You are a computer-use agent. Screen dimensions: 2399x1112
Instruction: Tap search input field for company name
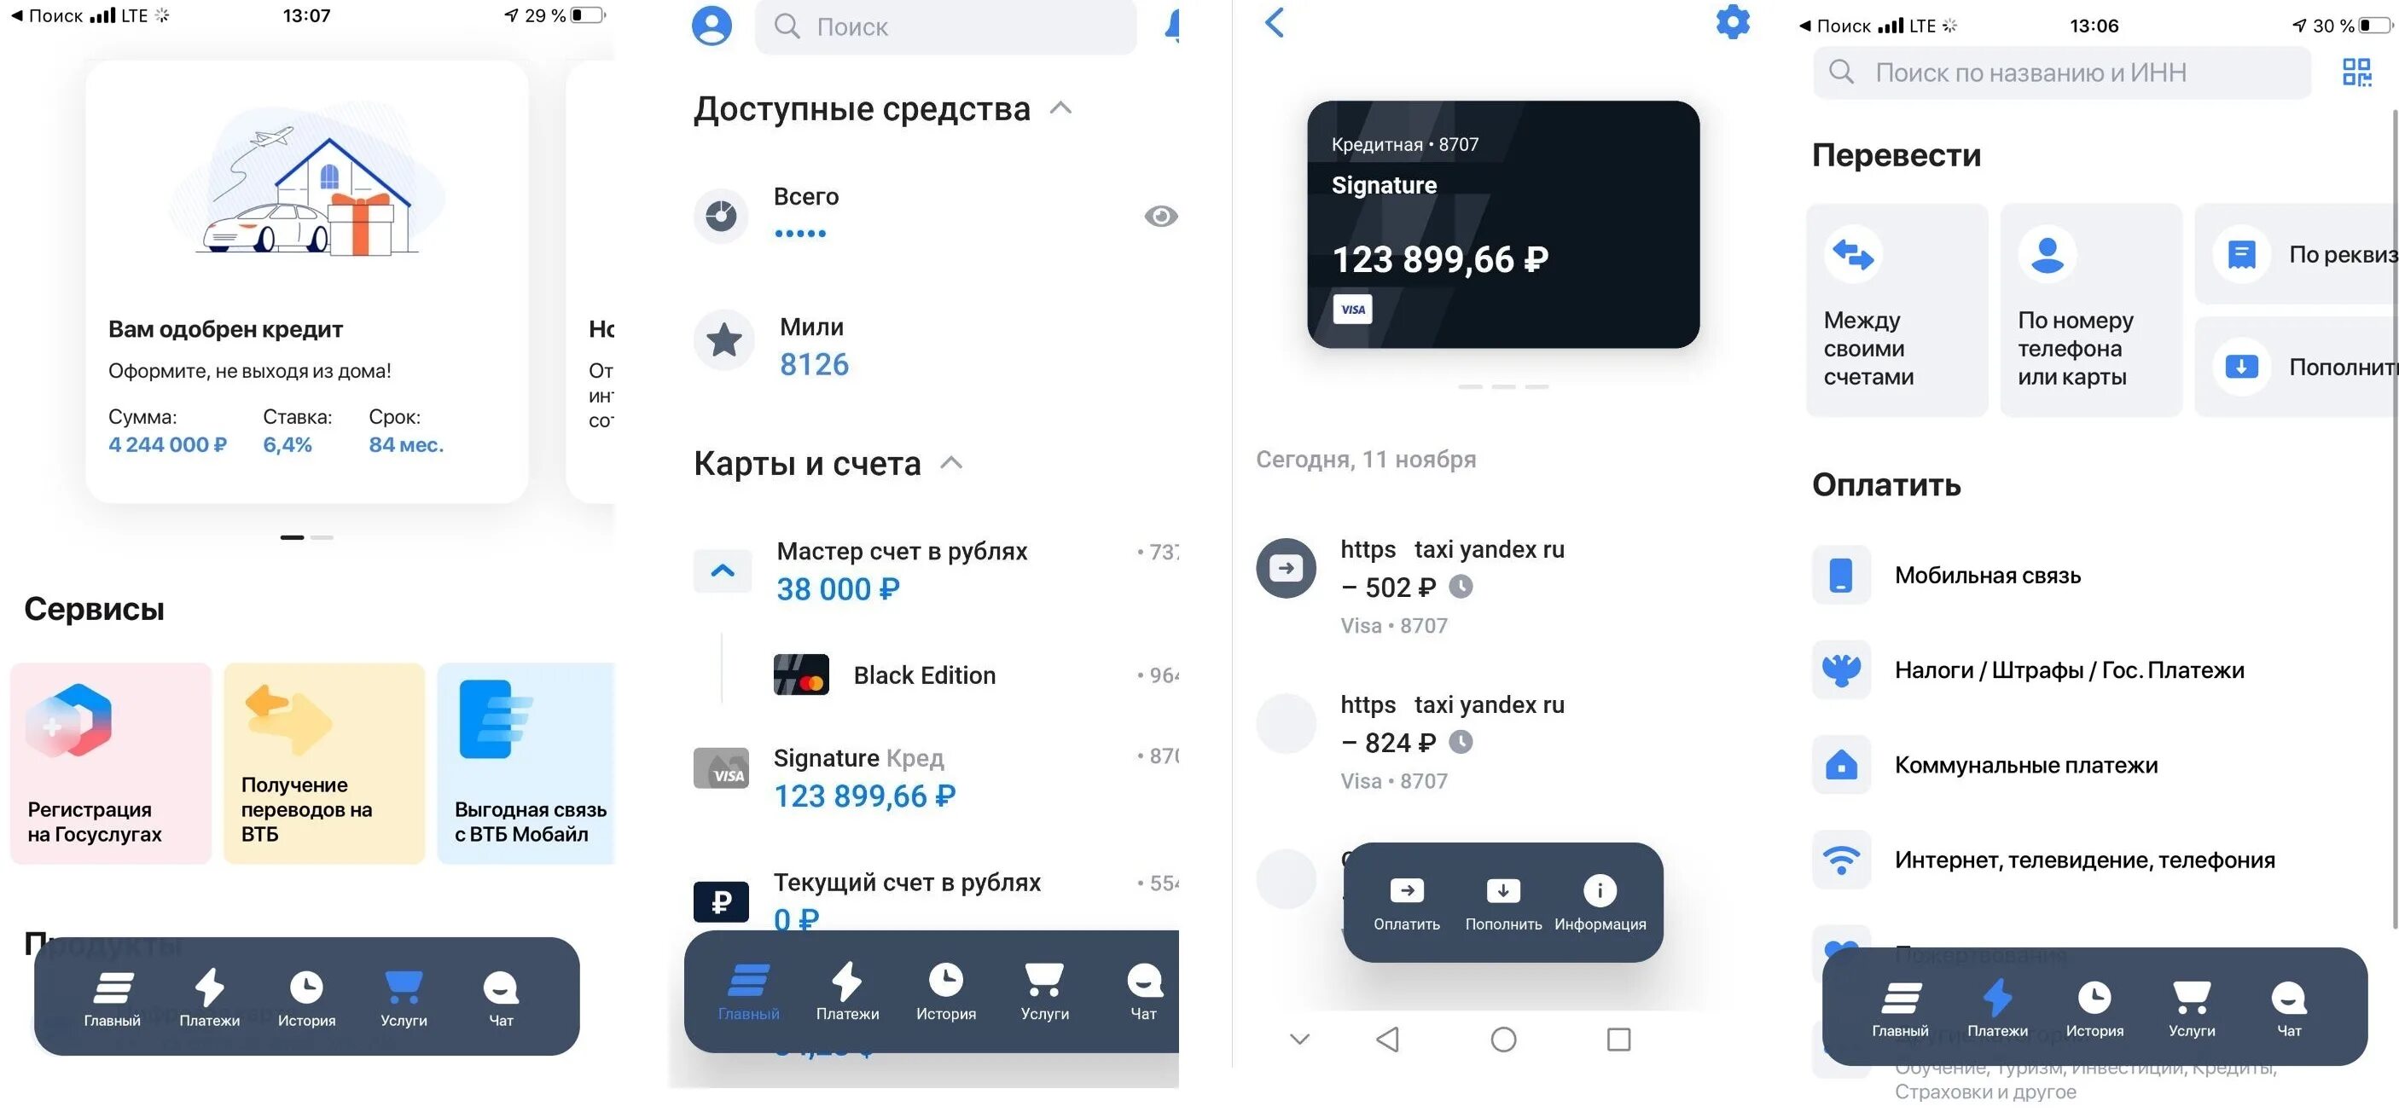point(2064,73)
